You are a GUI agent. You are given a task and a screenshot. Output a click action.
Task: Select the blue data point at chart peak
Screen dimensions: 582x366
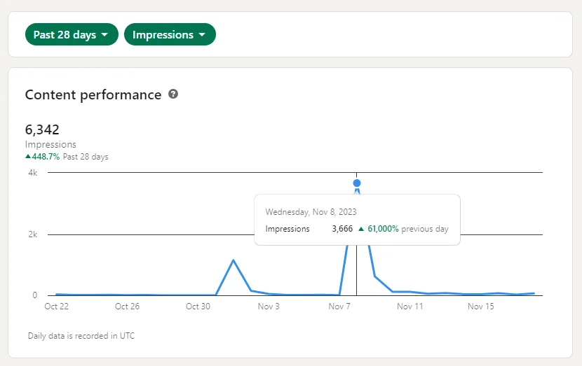click(x=357, y=183)
